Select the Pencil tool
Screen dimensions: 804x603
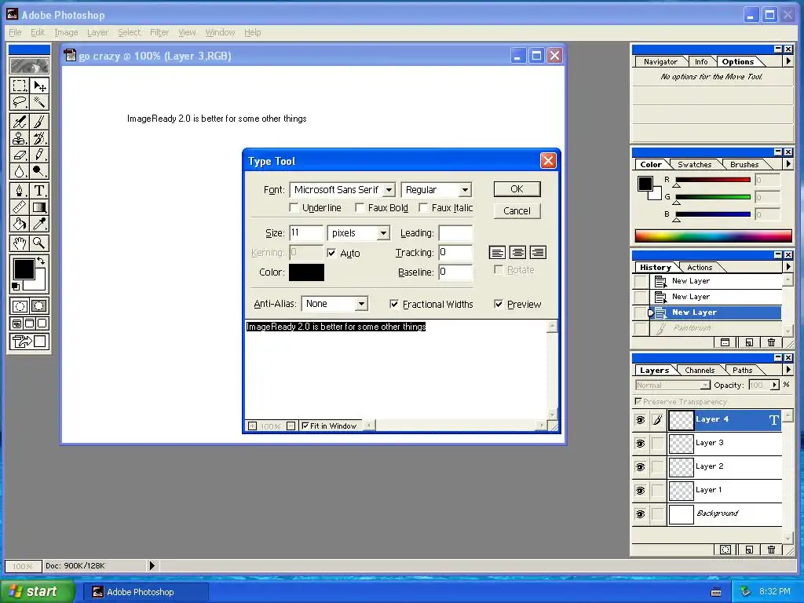click(39, 155)
